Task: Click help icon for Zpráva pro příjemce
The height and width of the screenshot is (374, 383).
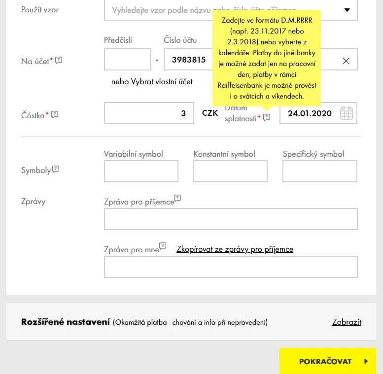Action: coord(177,198)
